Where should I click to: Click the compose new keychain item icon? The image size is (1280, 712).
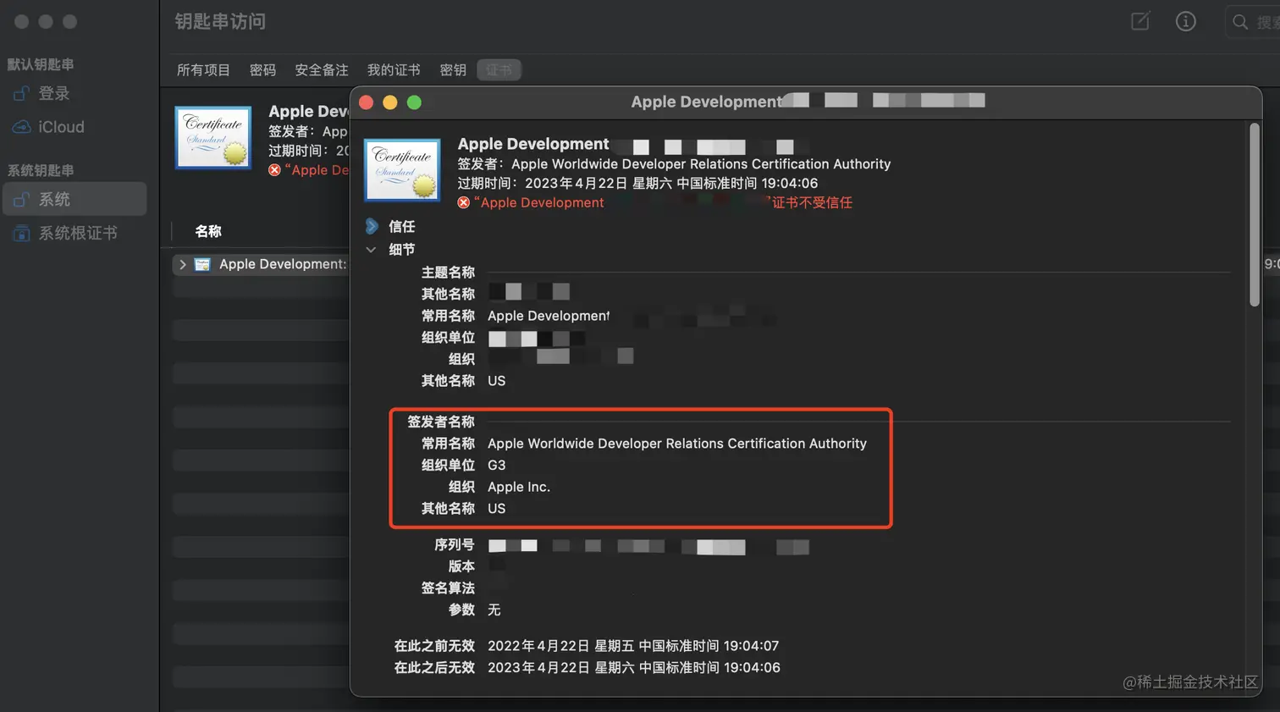[1140, 21]
